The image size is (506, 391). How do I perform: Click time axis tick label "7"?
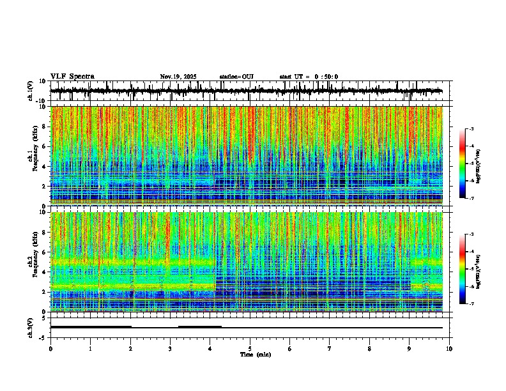pyautogui.click(x=330, y=349)
